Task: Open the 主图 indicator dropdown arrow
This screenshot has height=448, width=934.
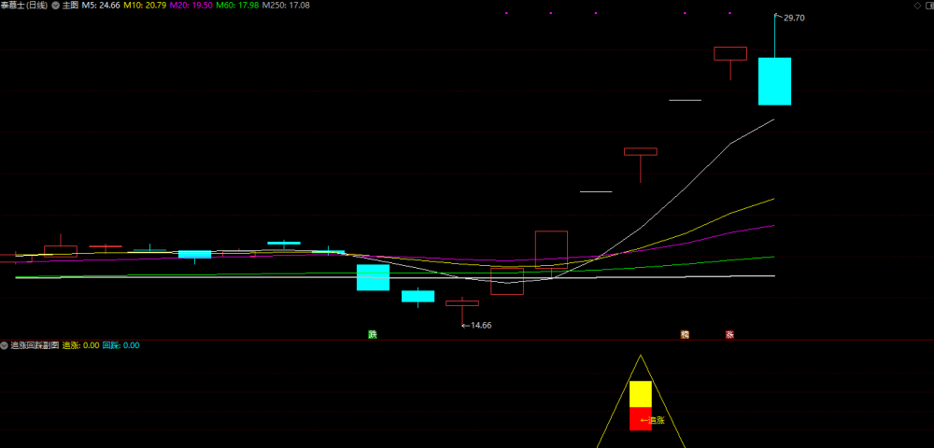Action: (55, 5)
